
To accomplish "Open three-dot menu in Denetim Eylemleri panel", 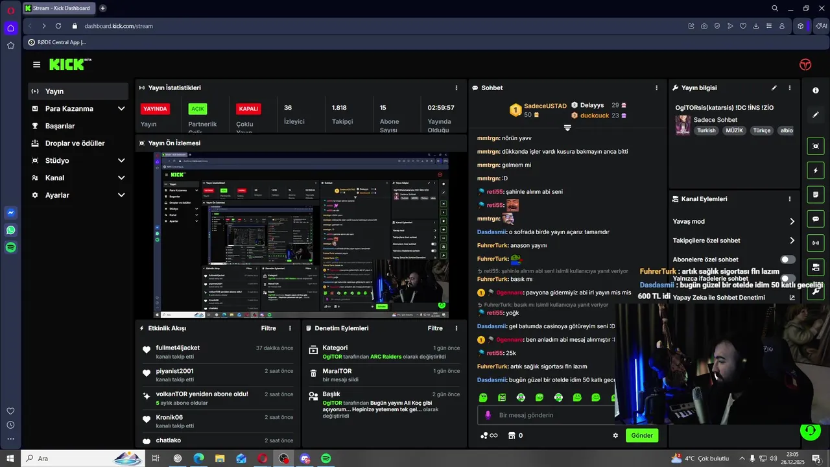I will tap(456, 328).
